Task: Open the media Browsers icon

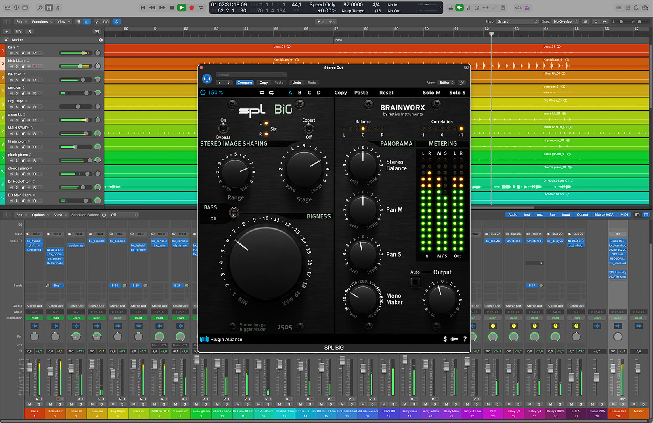Action: tap(645, 7)
